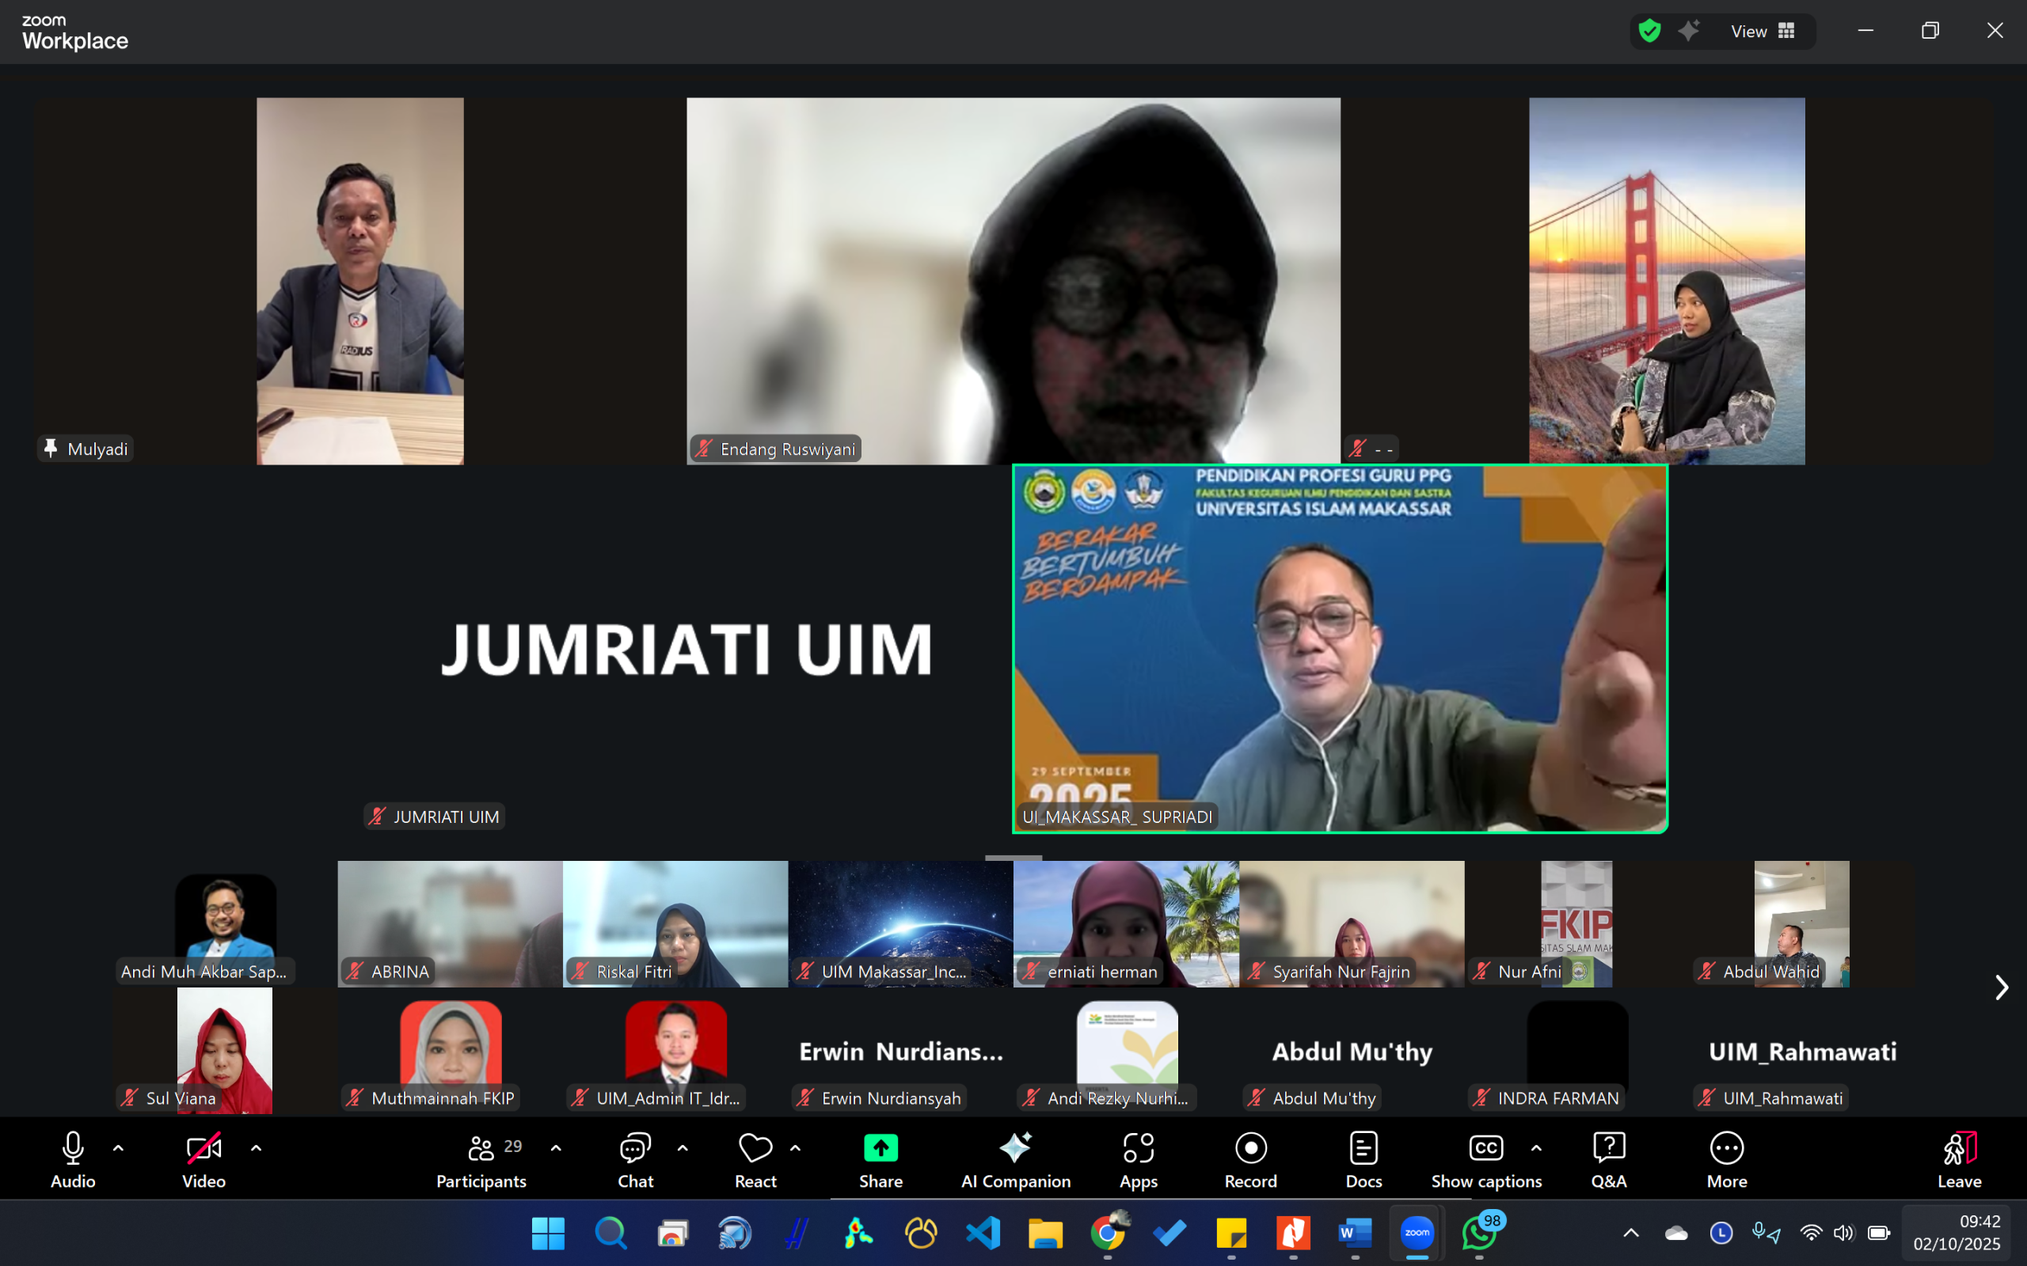Expand video options arrow next to Video
Screen dimensions: 2027x1266
click(x=257, y=1149)
